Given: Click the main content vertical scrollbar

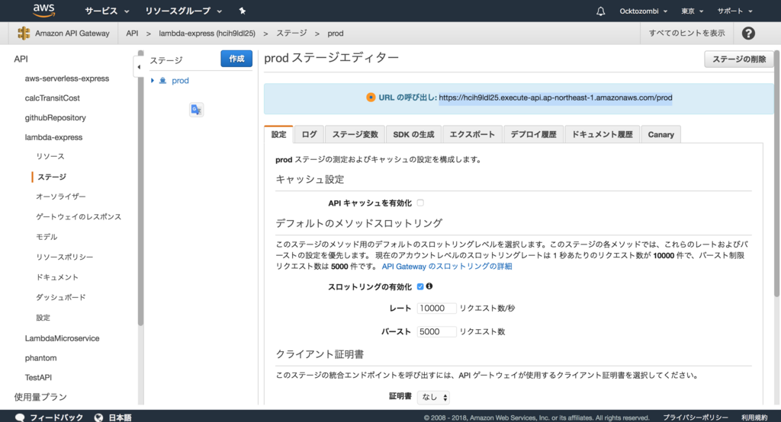Looking at the screenshot, I should (x=777, y=174).
